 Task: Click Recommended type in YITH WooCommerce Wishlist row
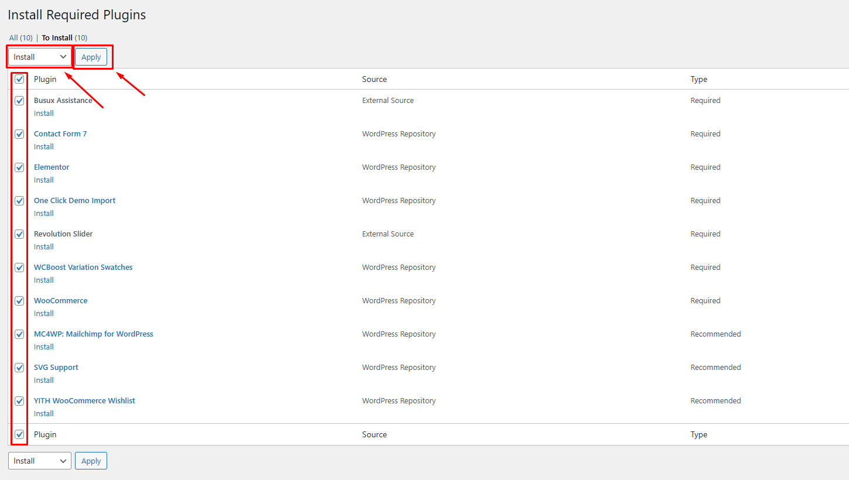(x=716, y=401)
